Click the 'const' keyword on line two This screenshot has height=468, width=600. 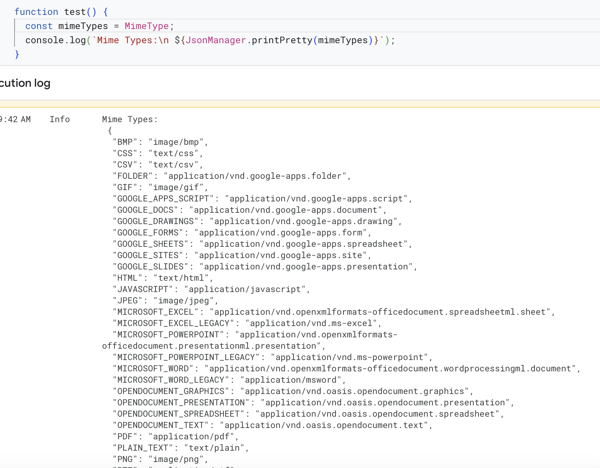(x=39, y=26)
